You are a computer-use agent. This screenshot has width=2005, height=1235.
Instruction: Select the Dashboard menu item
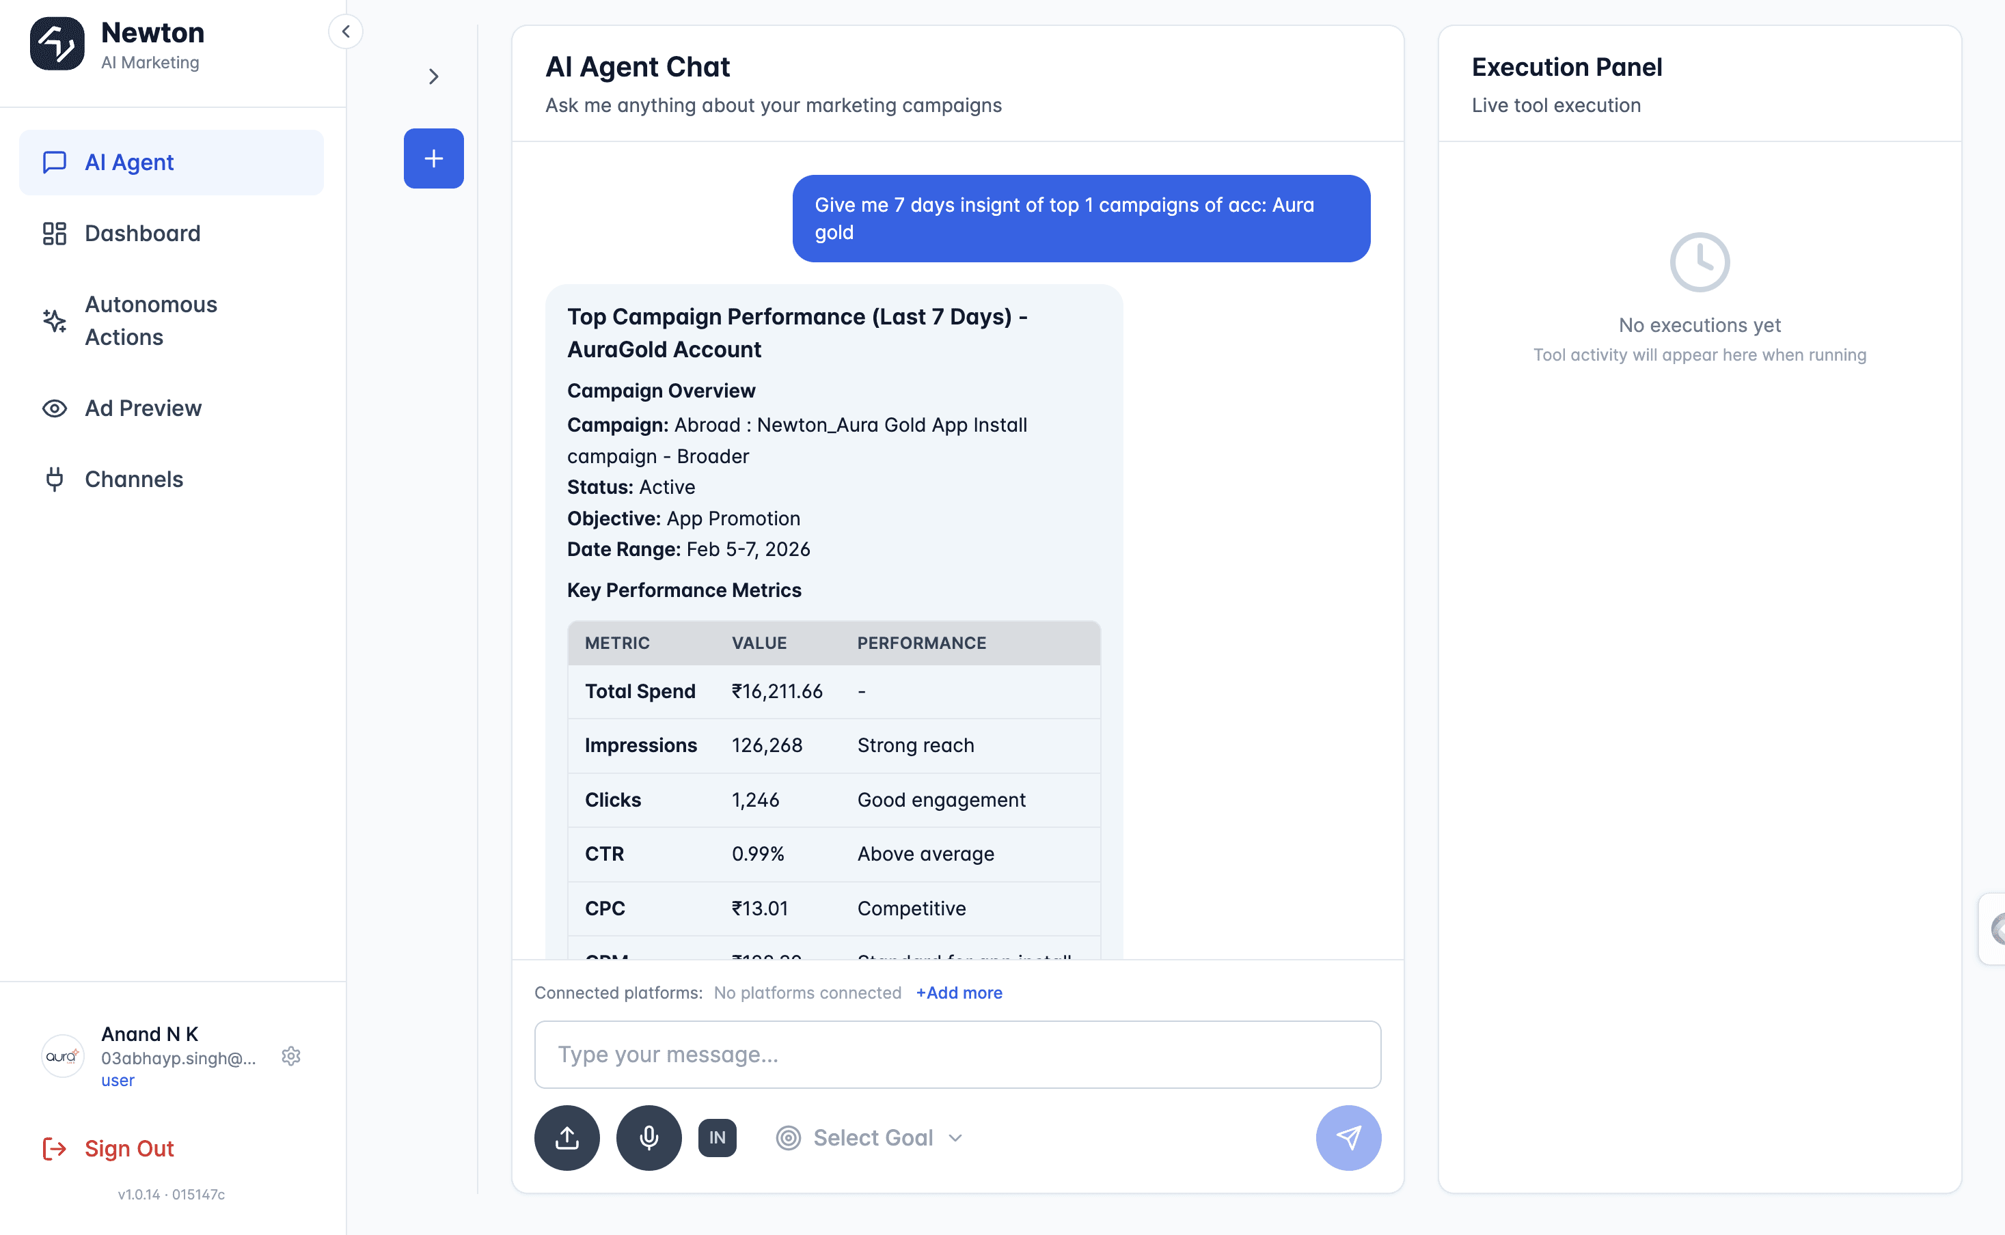[x=141, y=234]
